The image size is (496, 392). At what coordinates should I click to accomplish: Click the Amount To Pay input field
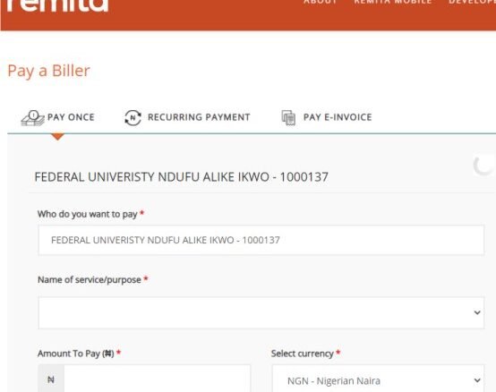158,379
